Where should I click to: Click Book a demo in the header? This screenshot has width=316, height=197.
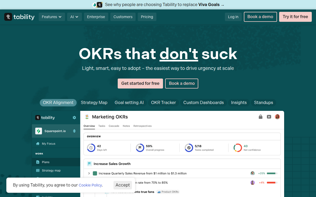(260, 17)
